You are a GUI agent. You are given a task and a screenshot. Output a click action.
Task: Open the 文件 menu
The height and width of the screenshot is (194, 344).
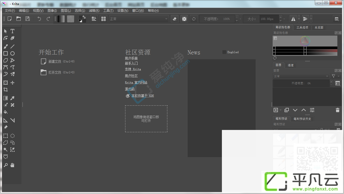pos(10,11)
